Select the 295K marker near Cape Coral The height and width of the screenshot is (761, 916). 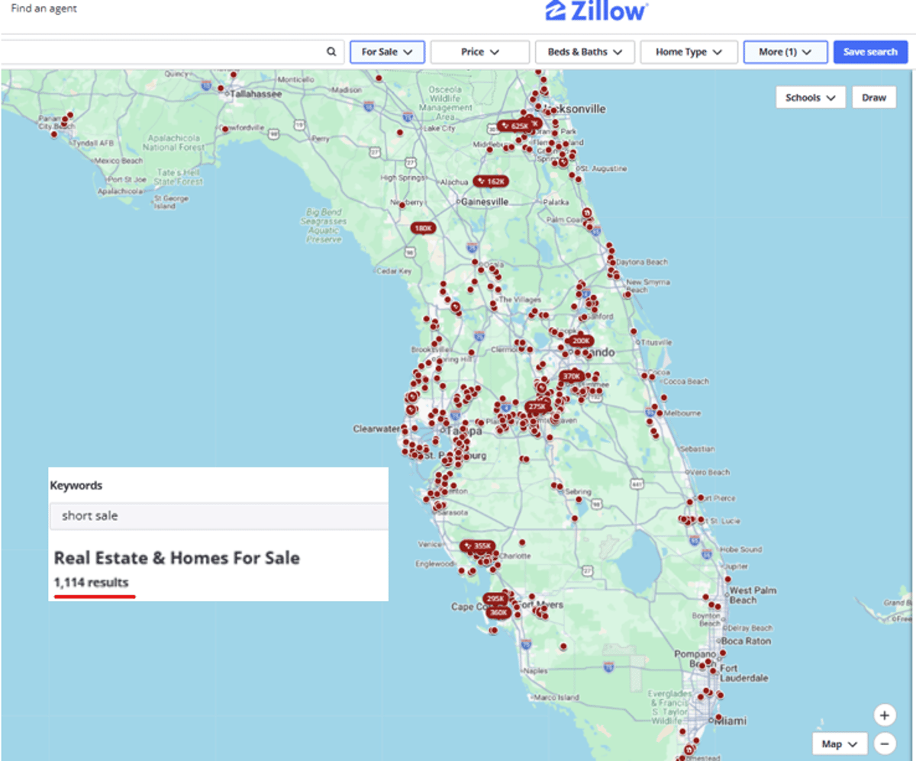click(495, 597)
